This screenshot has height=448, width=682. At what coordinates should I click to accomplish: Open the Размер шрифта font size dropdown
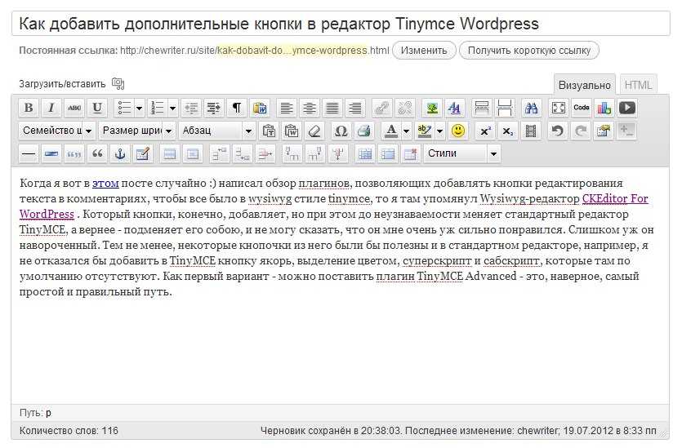(137, 131)
